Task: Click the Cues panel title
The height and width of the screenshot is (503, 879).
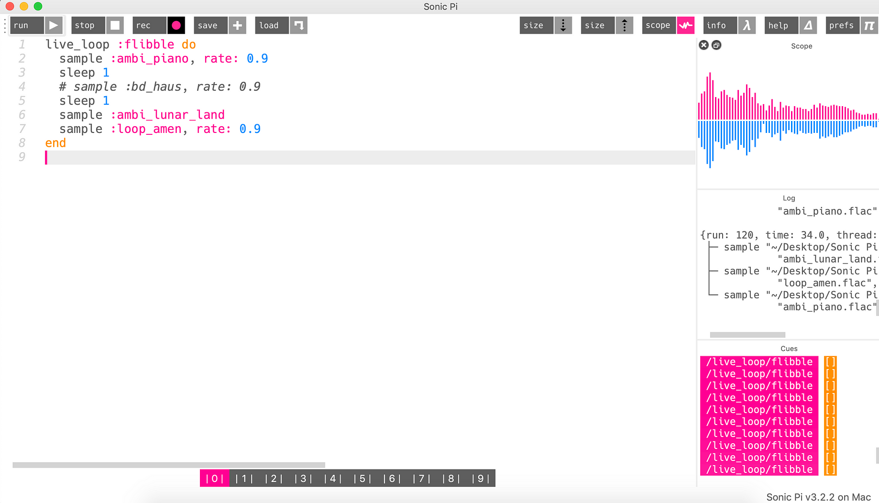Action: coord(789,349)
